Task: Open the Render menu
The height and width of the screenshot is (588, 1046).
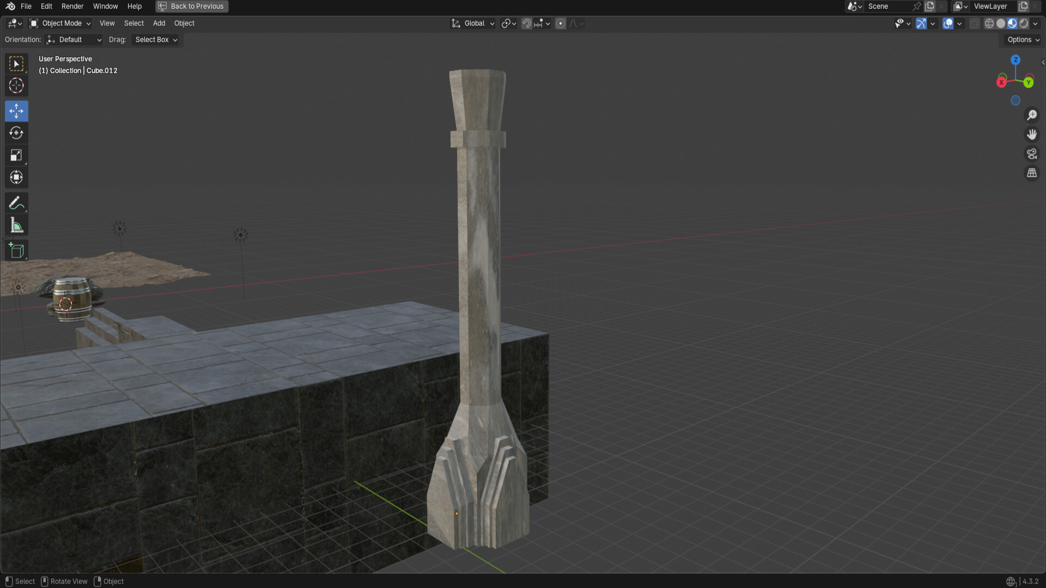Action: coord(72,7)
